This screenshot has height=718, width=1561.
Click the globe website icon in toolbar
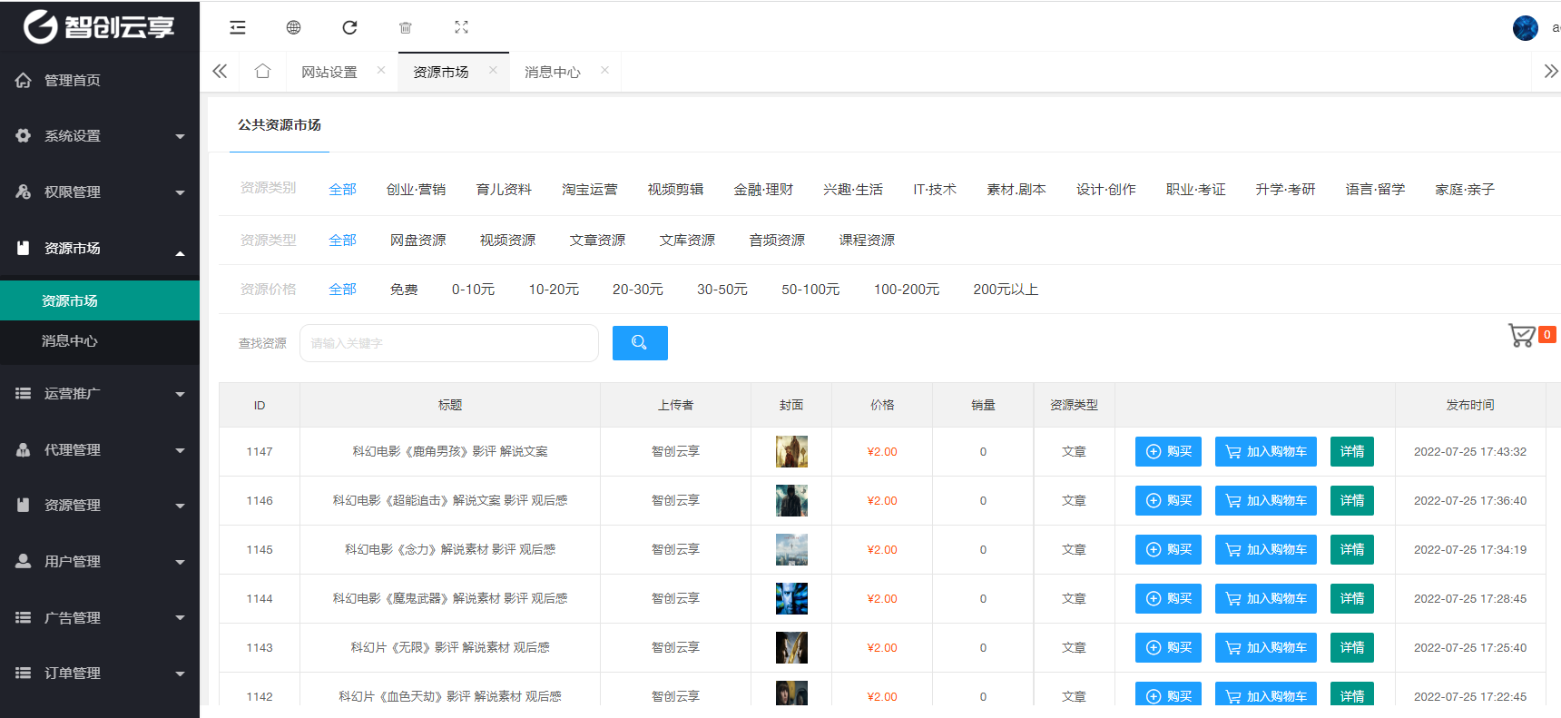pyautogui.click(x=293, y=27)
